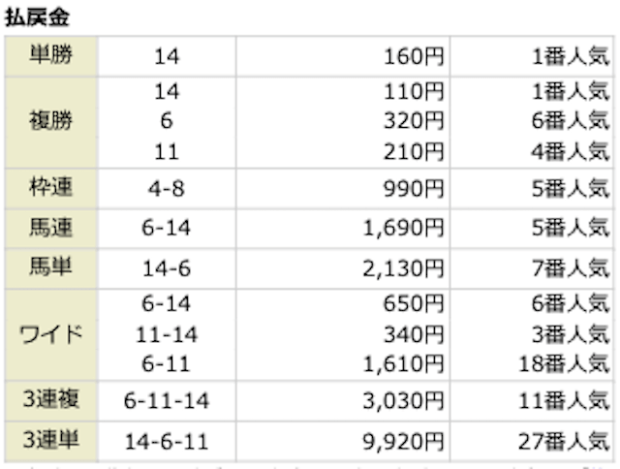Select the 枠連 row label
Image resolution: width=620 pixels, height=469 pixels.
pos(50,185)
